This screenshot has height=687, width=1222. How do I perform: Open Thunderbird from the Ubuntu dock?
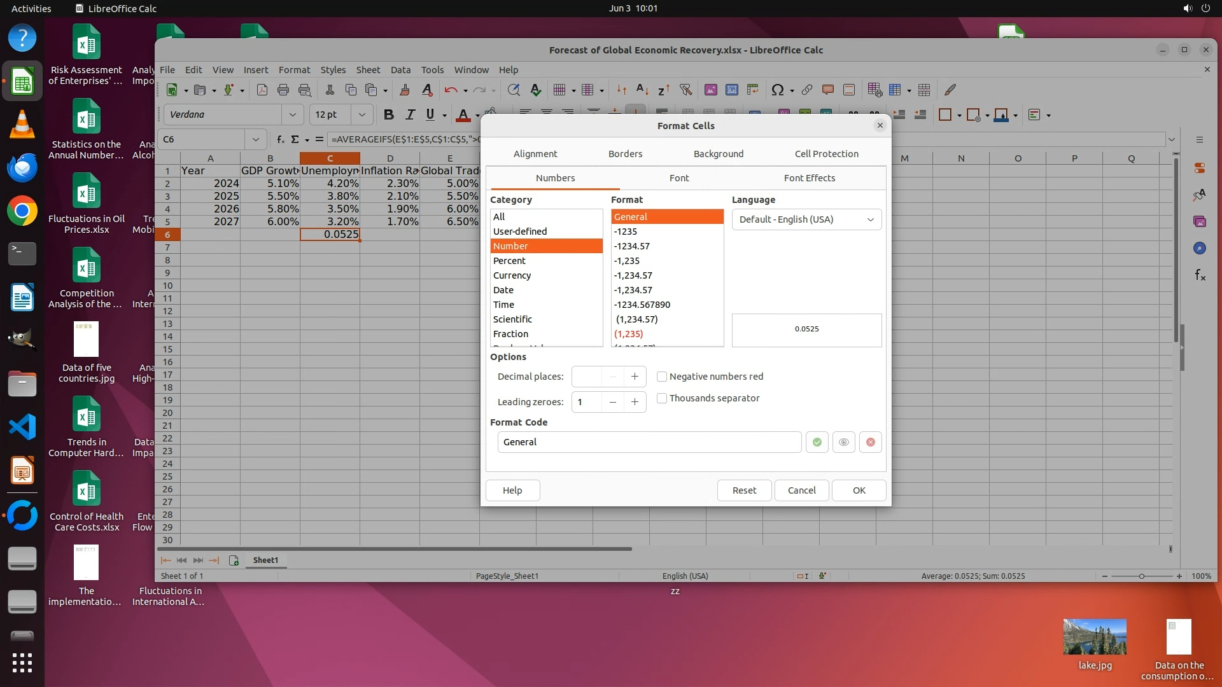pos(22,168)
